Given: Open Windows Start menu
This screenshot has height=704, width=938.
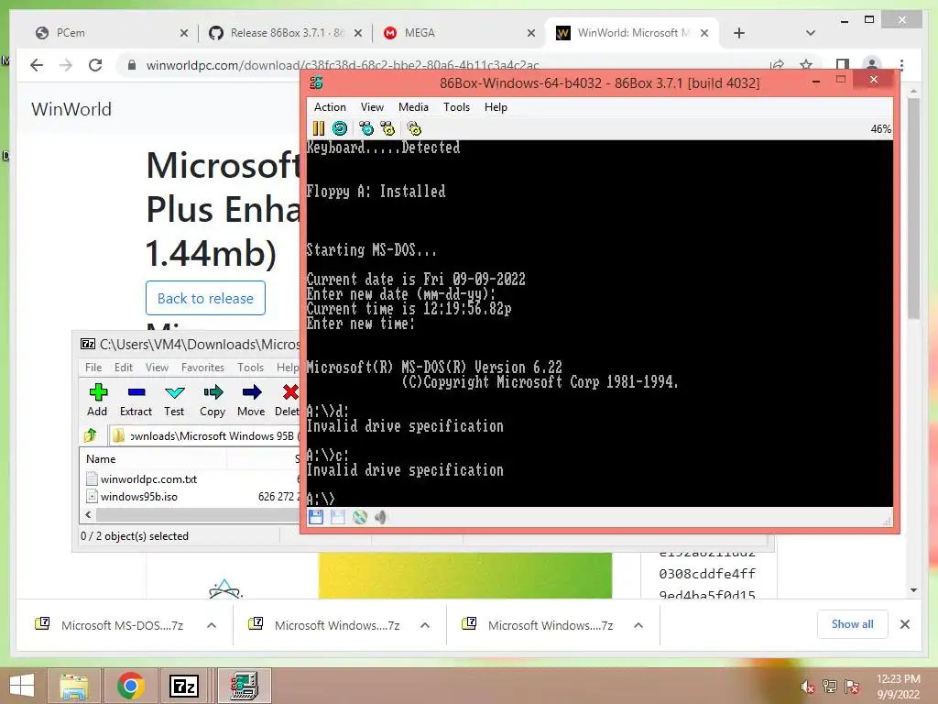Looking at the screenshot, I should 22,686.
